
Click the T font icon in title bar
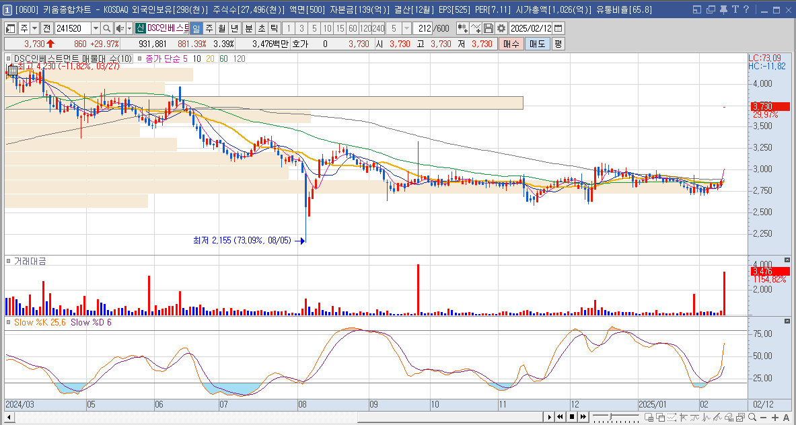click(735, 9)
